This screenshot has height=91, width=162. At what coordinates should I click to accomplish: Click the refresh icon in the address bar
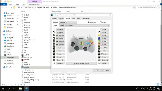(x=135, y=8)
